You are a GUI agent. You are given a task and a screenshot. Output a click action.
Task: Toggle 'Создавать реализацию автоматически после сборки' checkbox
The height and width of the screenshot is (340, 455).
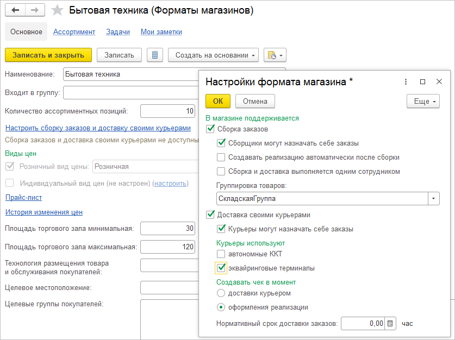tap(221, 158)
